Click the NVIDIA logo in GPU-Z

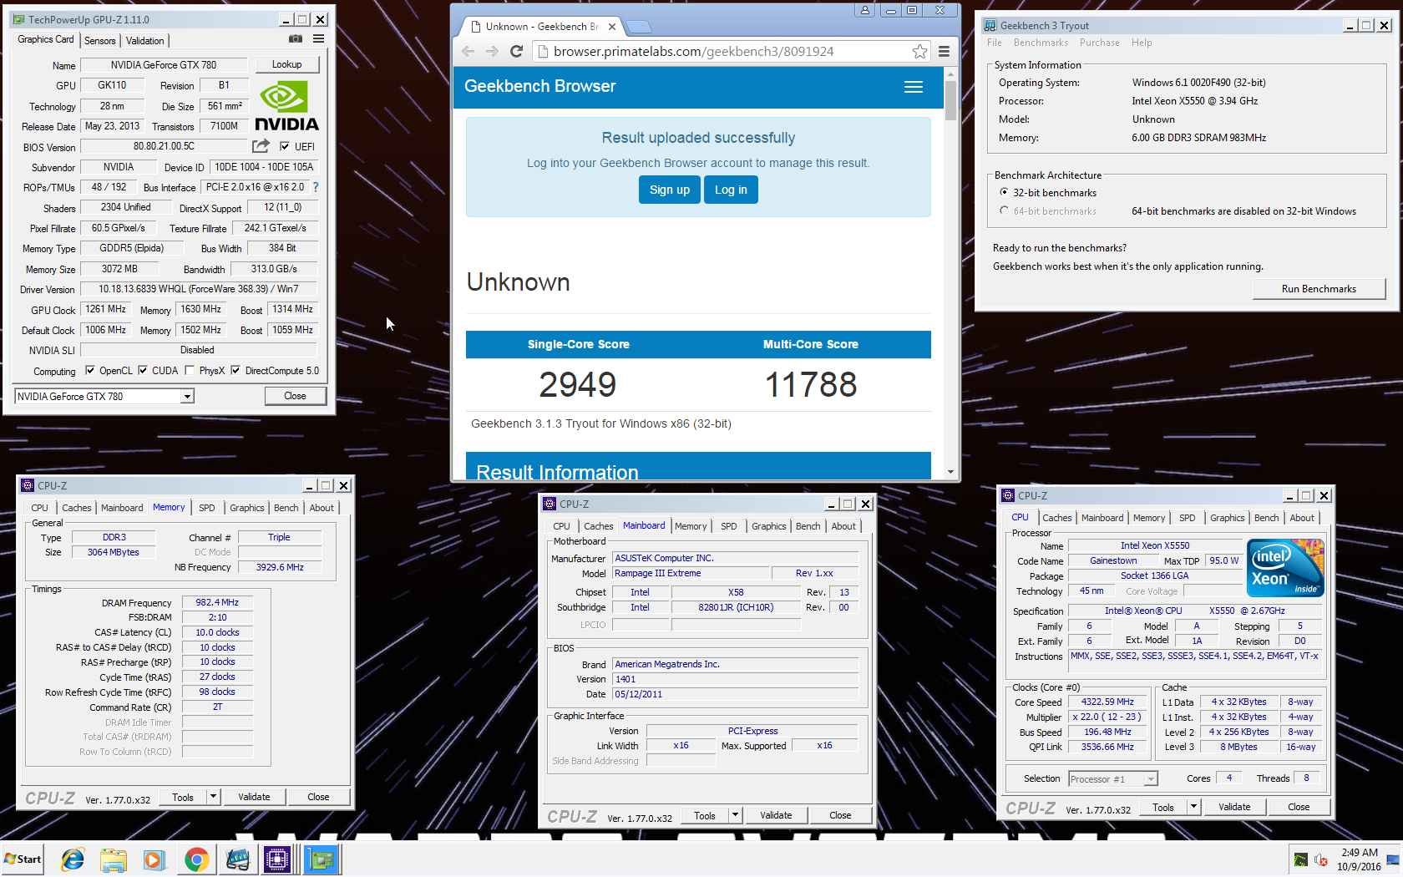pyautogui.click(x=286, y=107)
